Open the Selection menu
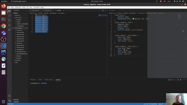 click(x=18, y=7)
